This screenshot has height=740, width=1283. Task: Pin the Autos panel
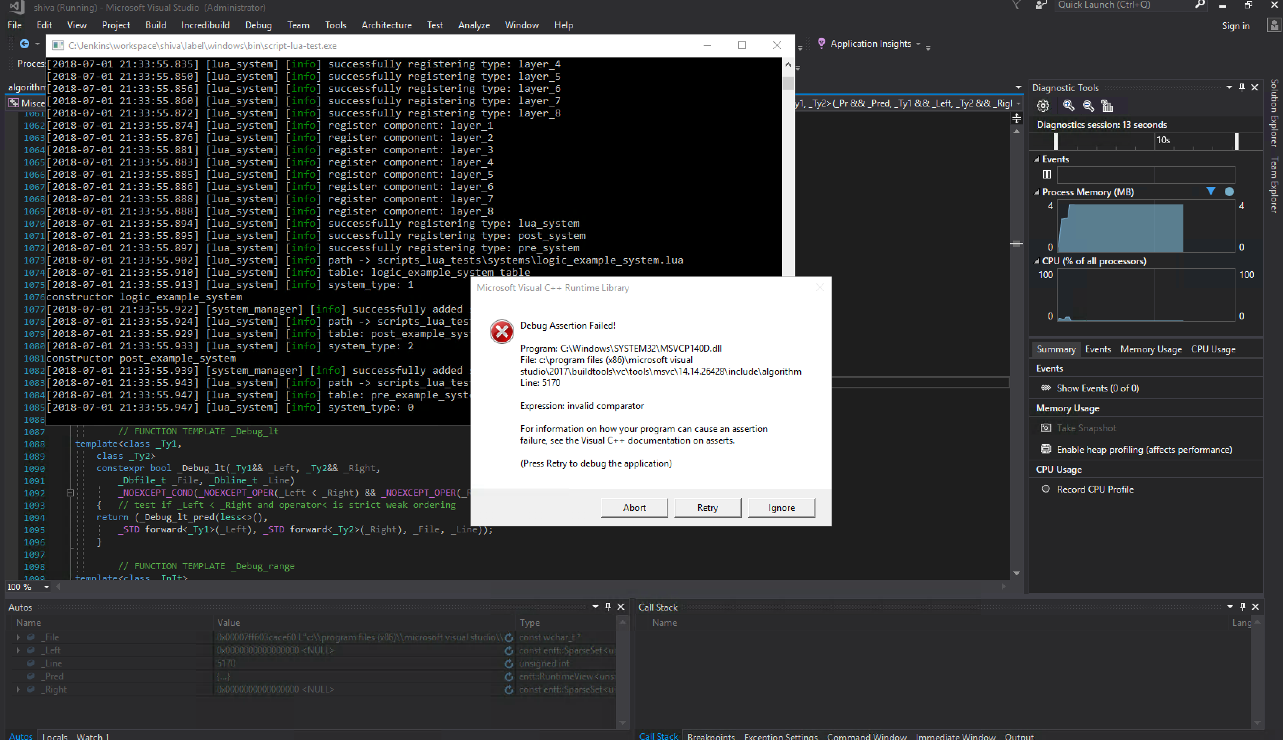(608, 607)
